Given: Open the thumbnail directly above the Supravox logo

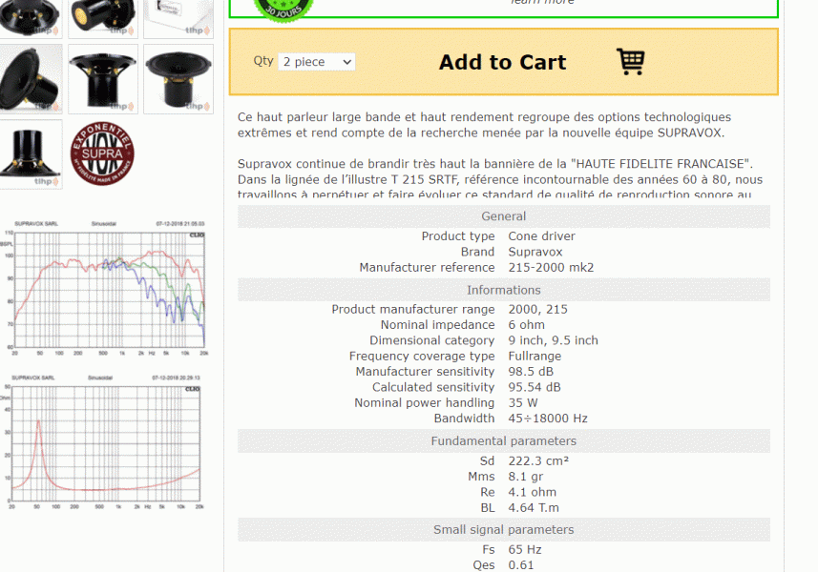Looking at the screenshot, I should [103, 79].
